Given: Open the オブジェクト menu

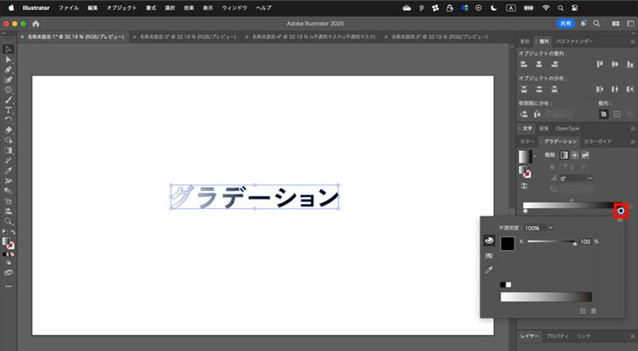Looking at the screenshot, I should click(x=121, y=8).
